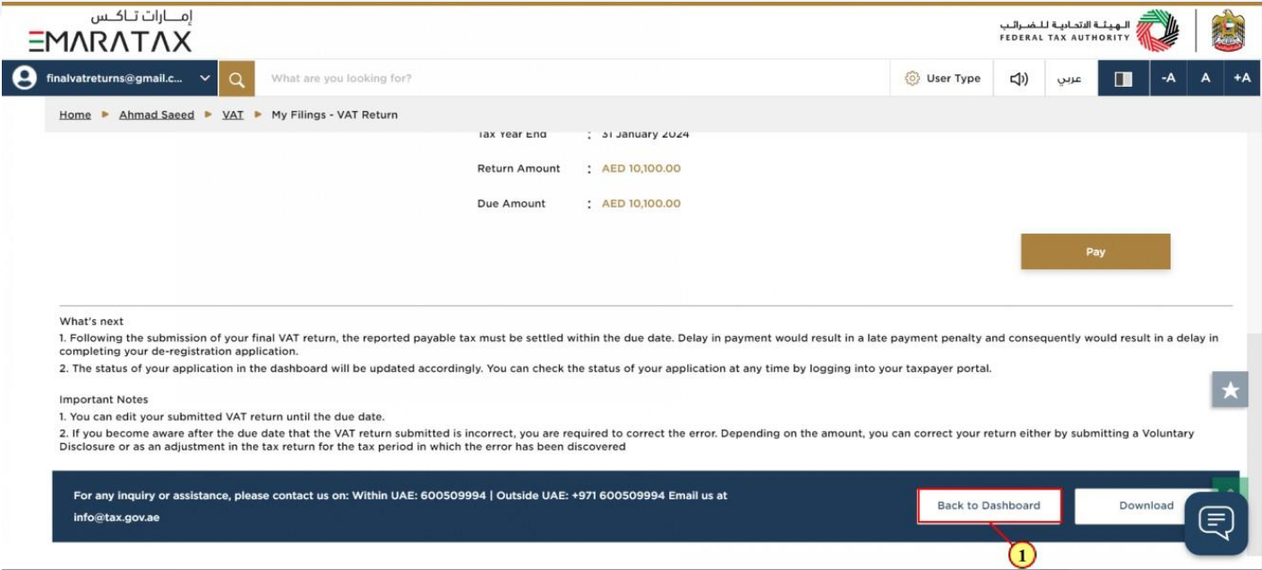1262x570 pixels.
Task: Click the Pay button
Action: pos(1095,251)
